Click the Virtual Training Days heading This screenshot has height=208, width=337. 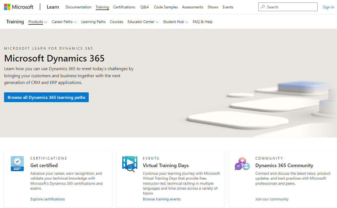pyautogui.click(x=166, y=165)
